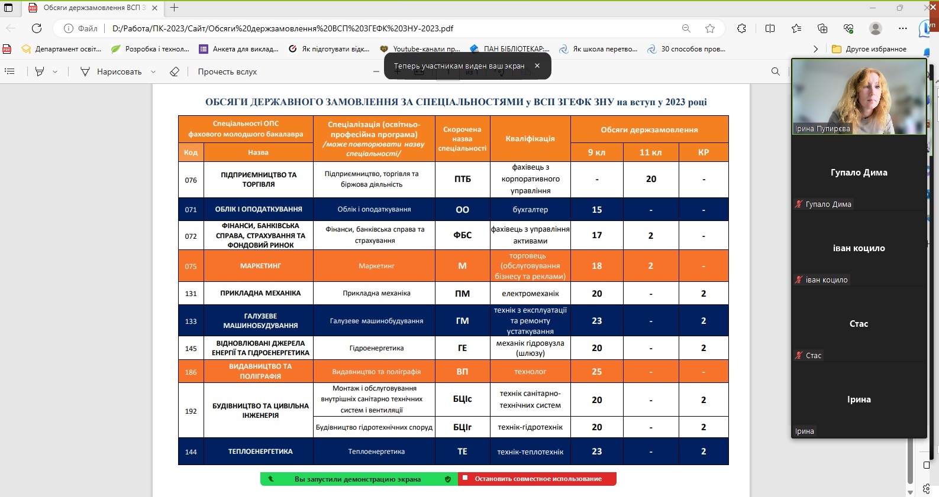
Task: Click ВП abbreviation cell
Action: coord(462,372)
